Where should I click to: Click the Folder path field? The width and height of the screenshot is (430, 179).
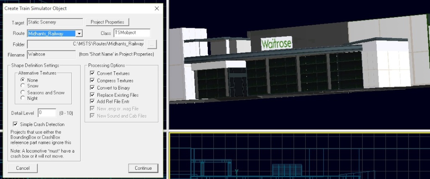coord(86,44)
